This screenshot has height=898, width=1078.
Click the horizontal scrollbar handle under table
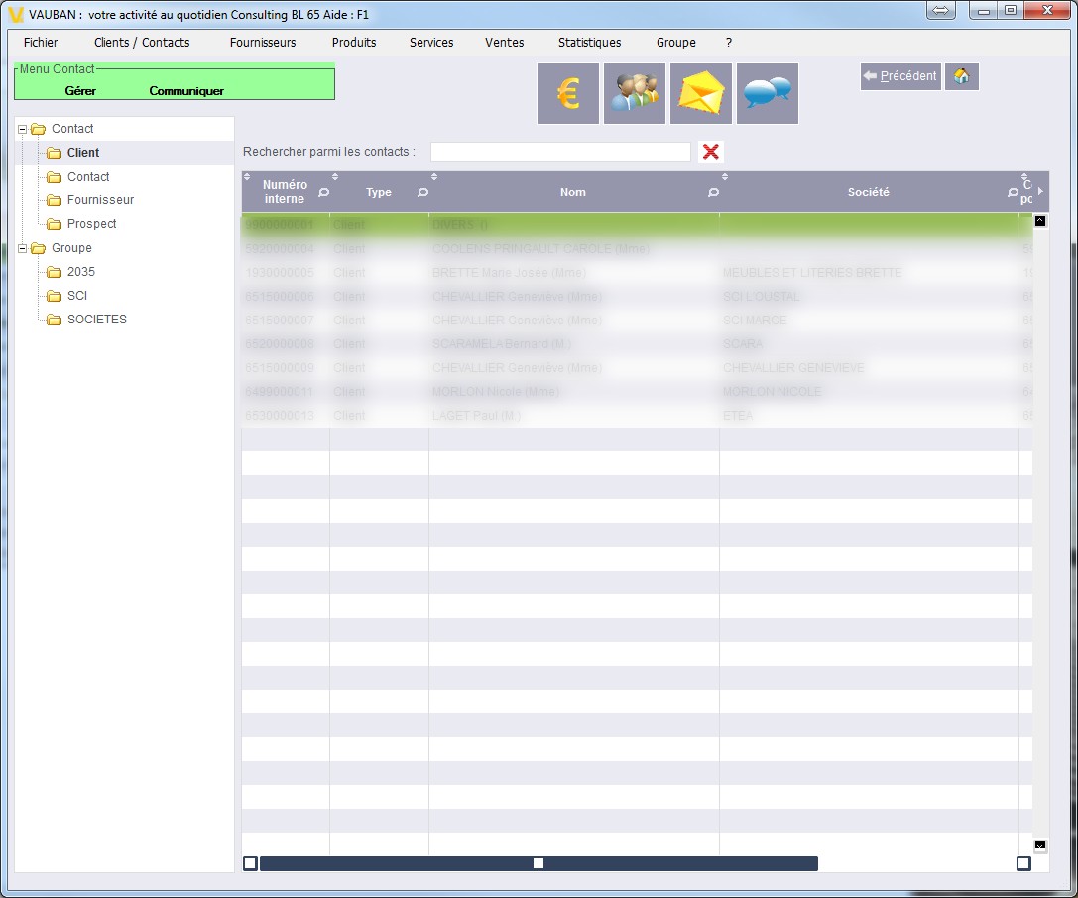(539, 863)
